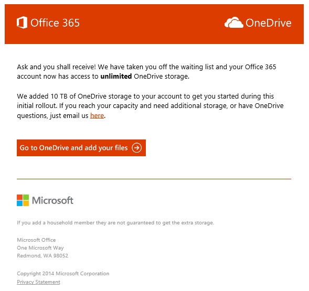Click the 'Microsoft Office' address line
This screenshot has width=309, height=291.
click(x=36, y=240)
